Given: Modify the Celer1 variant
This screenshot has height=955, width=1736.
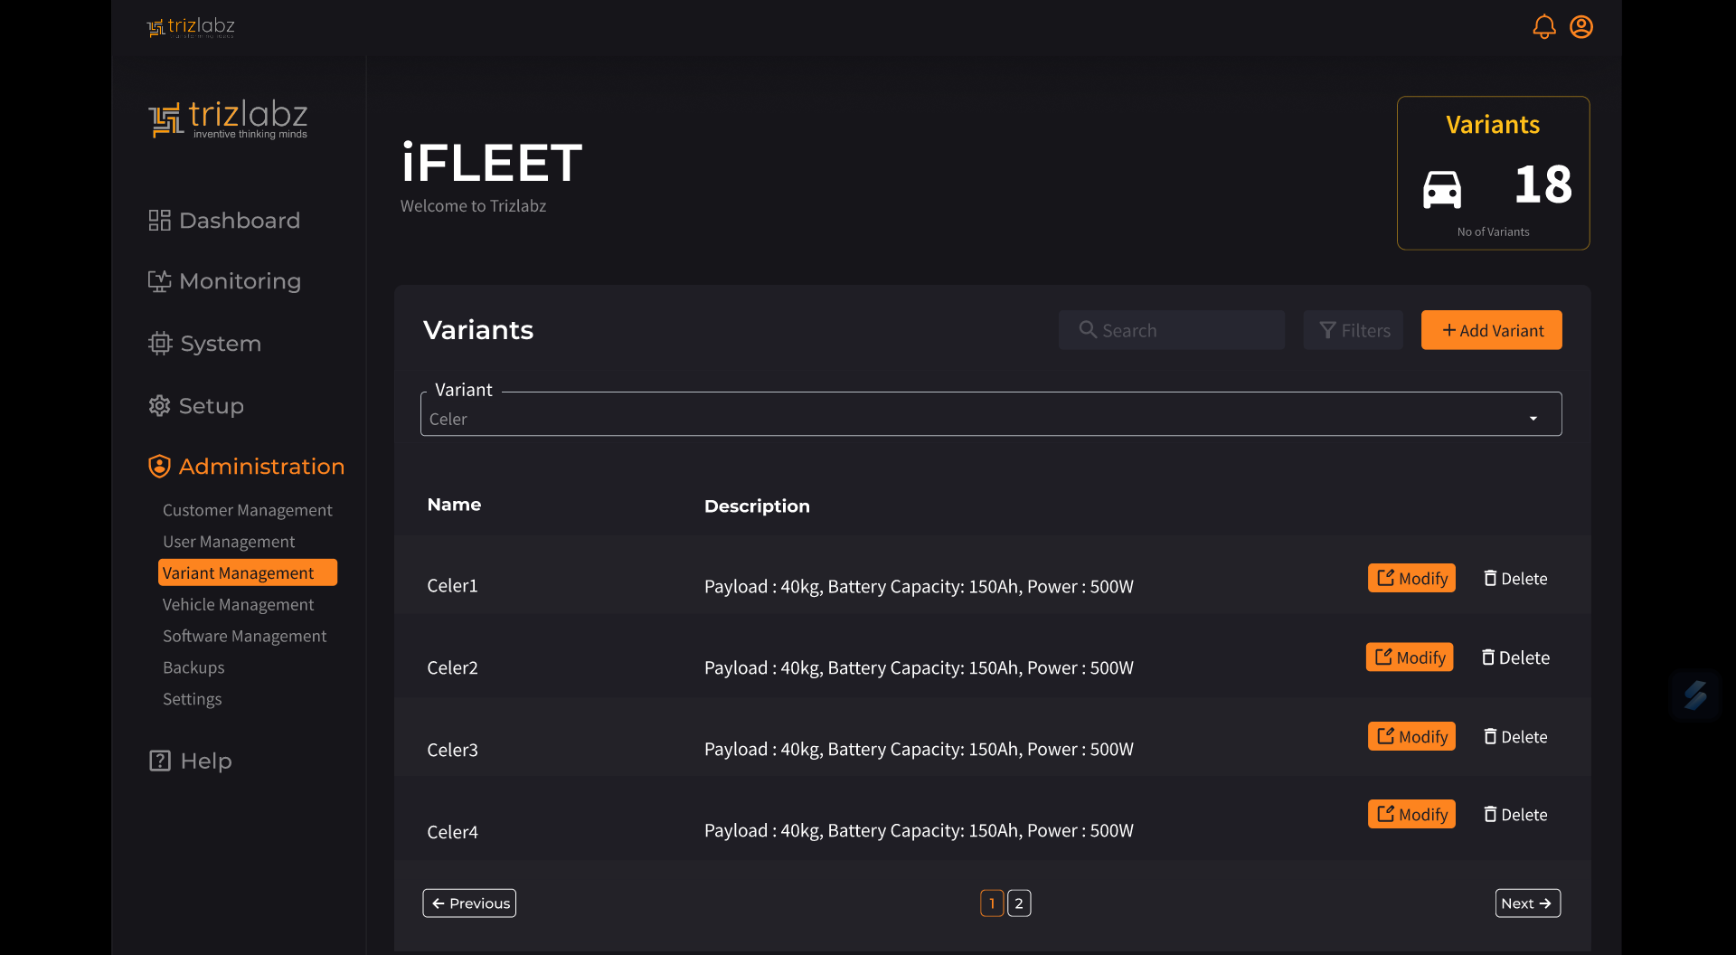Looking at the screenshot, I should pyautogui.click(x=1411, y=578).
